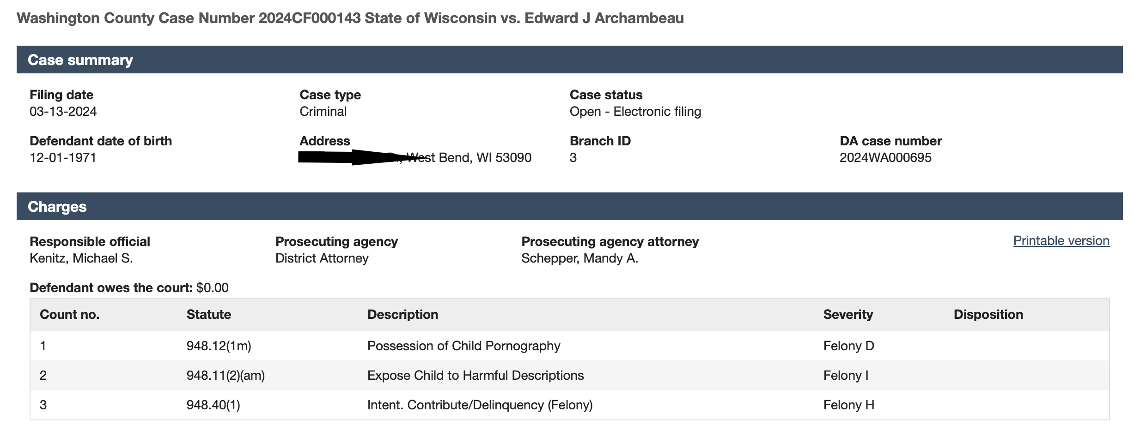Click the Severity column header
The width and height of the screenshot is (1134, 431).
(x=848, y=315)
